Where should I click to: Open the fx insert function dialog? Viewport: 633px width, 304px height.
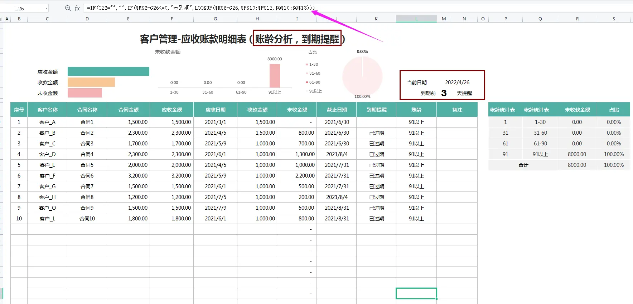click(x=77, y=8)
